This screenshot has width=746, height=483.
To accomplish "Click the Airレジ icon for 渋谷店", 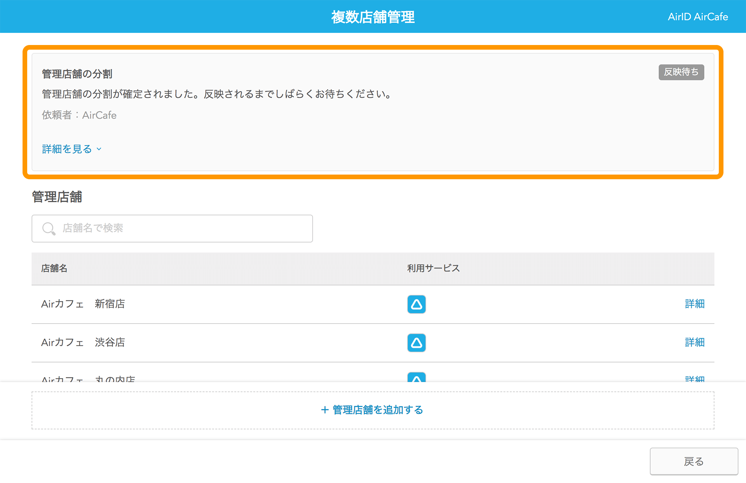I will click(417, 343).
